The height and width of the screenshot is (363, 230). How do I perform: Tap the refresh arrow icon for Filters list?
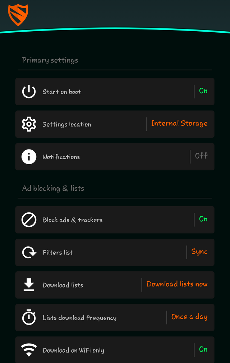pyautogui.click(x=29, y=252)
